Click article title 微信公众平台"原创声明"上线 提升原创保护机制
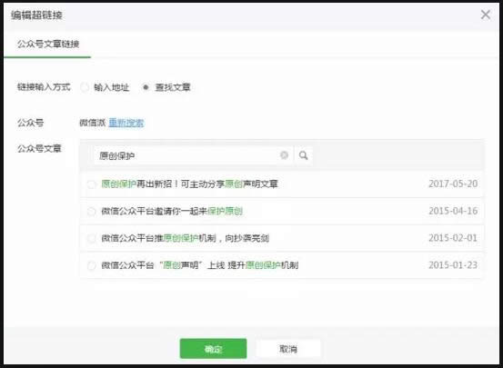The width and height of the screenshot is (503, 368). (200, 265)
